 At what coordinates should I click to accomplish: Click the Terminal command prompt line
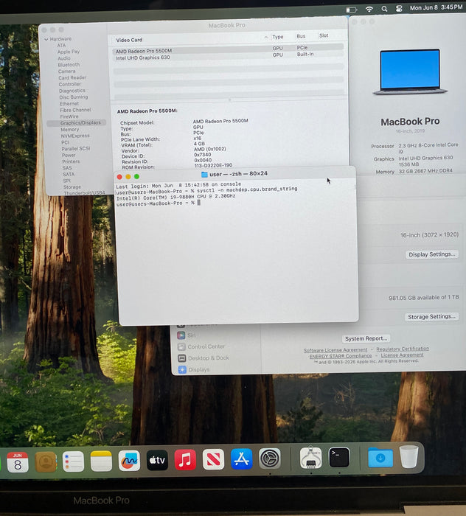[x=158, y=203]
